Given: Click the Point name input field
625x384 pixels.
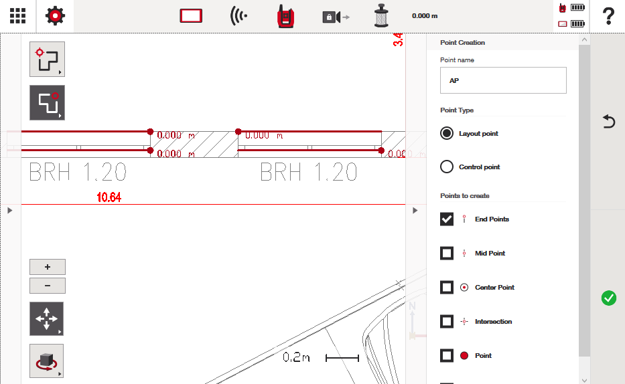Looking at the screenshot, I should click(502, 80).
